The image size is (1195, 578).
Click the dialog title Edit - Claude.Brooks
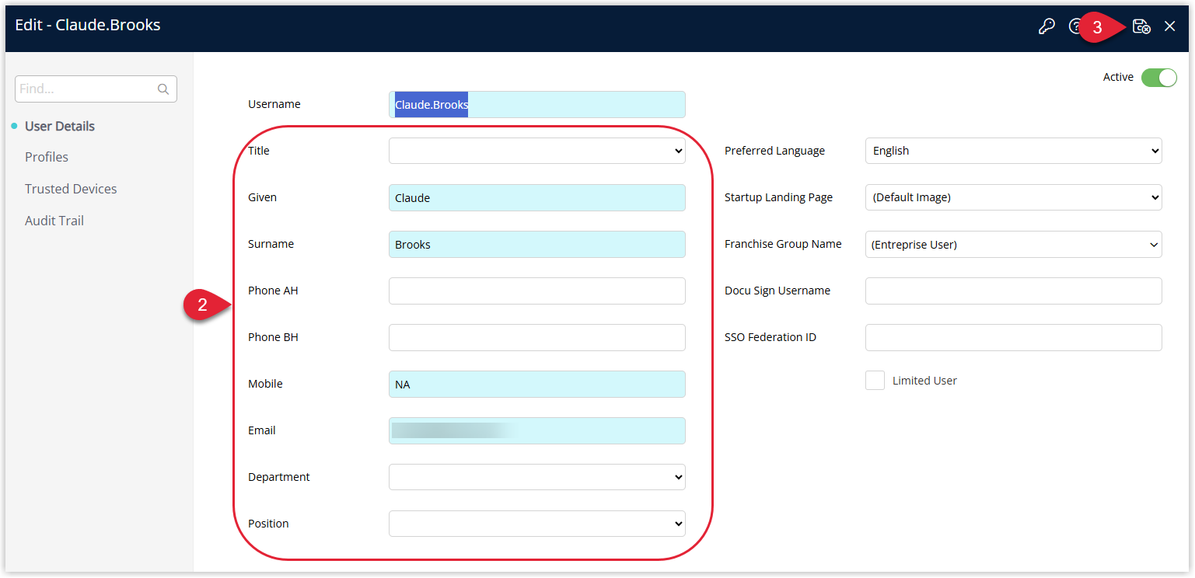(x=88, y=25)
